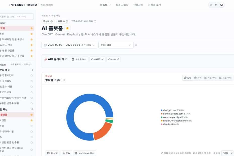Unfavorite the 집중 시간대 favorite star
This screenshot has height=156, width=234.
tap(31, 45)
